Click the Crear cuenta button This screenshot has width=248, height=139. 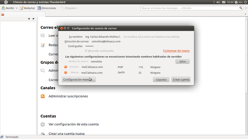tap(181, 80)
